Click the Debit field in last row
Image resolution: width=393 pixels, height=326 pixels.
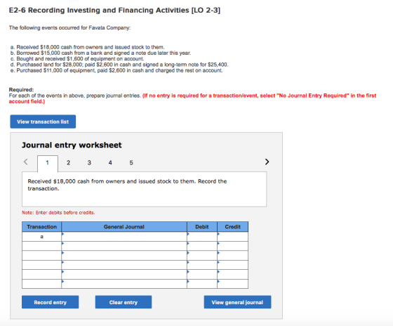[x=202, y=284]
